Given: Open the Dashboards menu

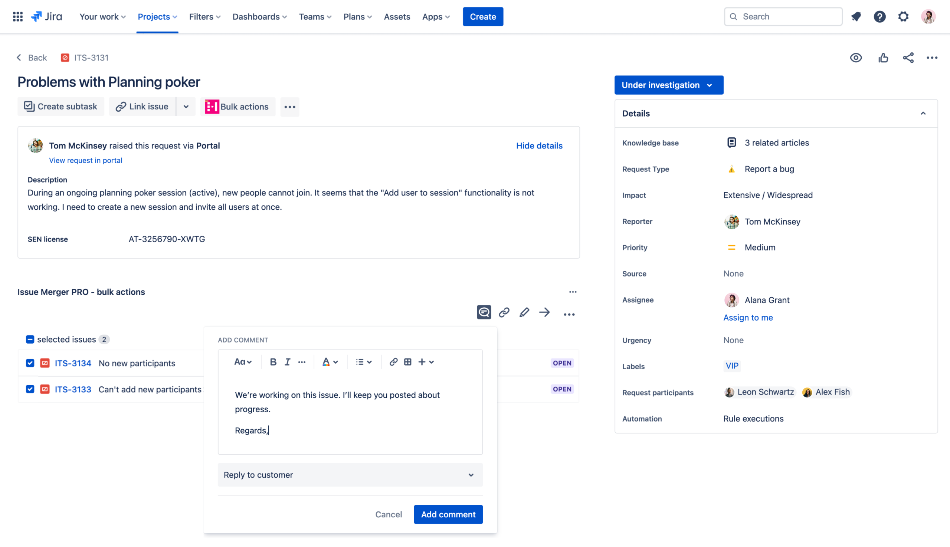Looking at the screenshot, I should (x=259, y=17).
